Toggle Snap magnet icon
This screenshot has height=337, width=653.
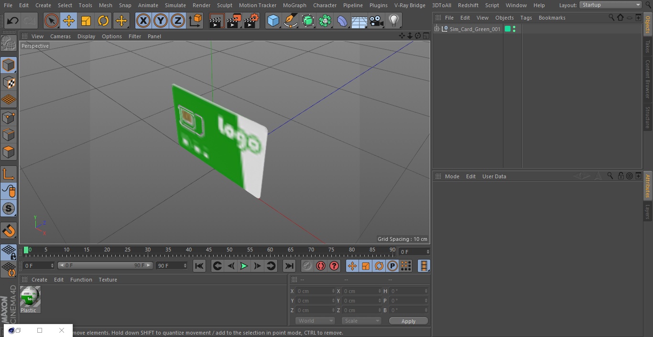(x=9, y=231)
